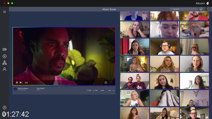Viewport: 212px width, 119px height.
Task: Select webcam of woman by red curtain
Action: 135,47
